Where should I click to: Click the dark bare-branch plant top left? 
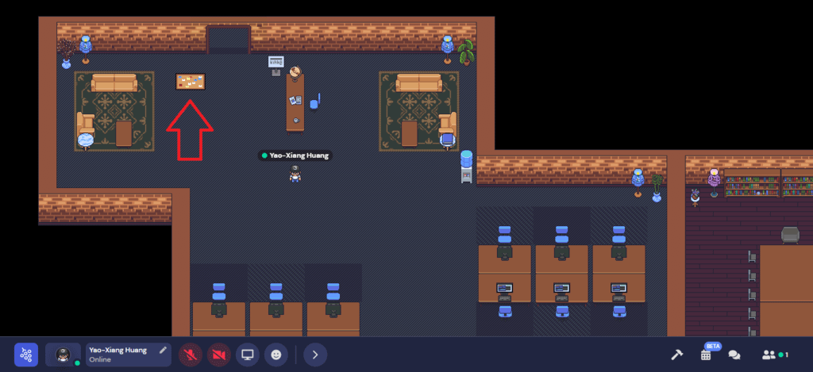click(x=67, y=54)
